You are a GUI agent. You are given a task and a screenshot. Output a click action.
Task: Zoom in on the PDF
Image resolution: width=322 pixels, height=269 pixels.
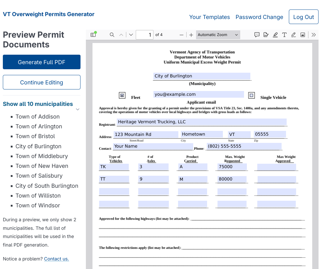[191, 35]
